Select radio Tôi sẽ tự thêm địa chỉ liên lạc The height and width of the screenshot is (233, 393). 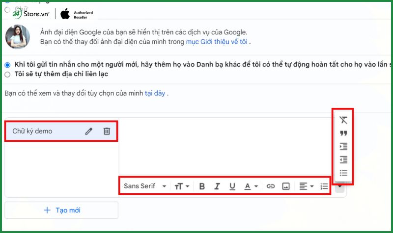(x=7, y=75)
